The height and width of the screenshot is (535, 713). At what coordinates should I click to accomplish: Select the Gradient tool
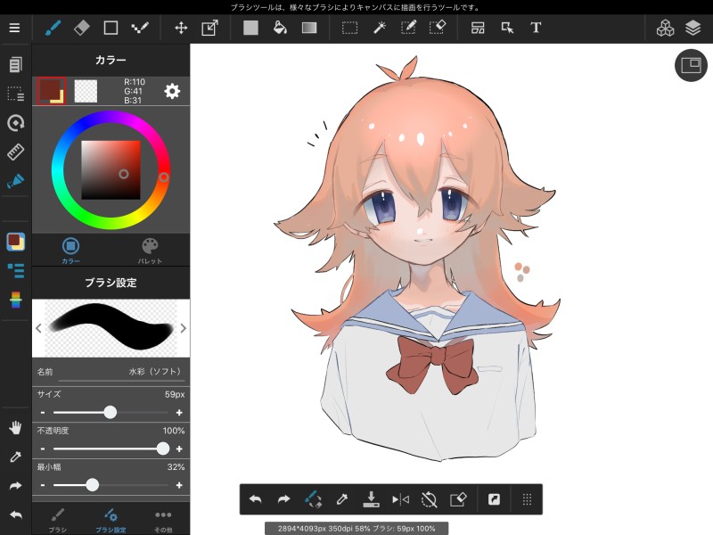(x=309, y=28)
